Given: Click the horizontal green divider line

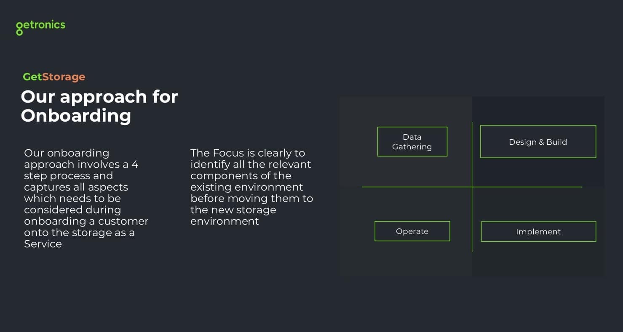Looking at the screenshot, I should (417, 187).
